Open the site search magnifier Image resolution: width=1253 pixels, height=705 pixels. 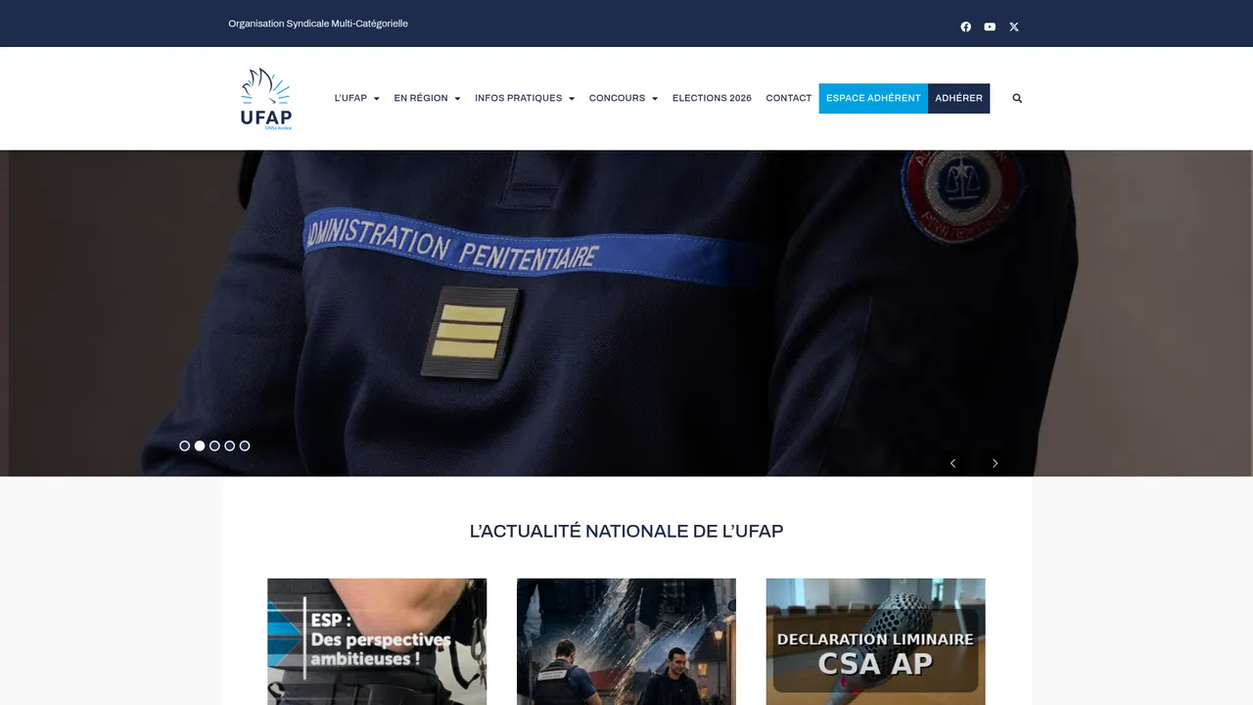(1017, 98)
